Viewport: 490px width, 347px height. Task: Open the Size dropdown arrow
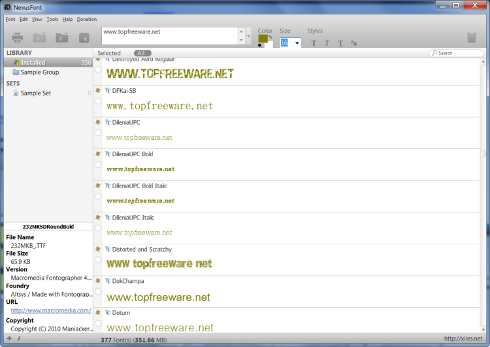[297, 43]
